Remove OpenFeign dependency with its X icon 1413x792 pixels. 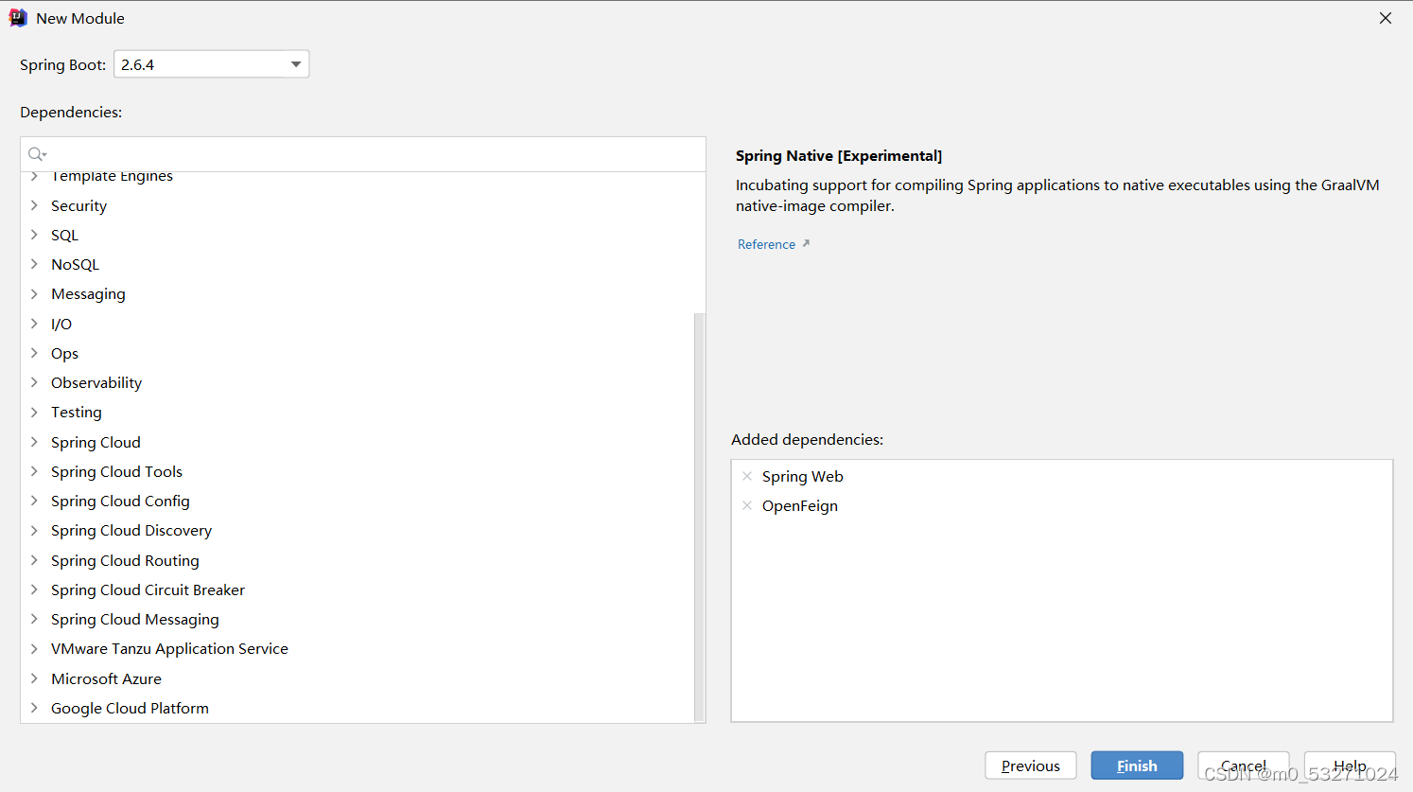[747, 505]
